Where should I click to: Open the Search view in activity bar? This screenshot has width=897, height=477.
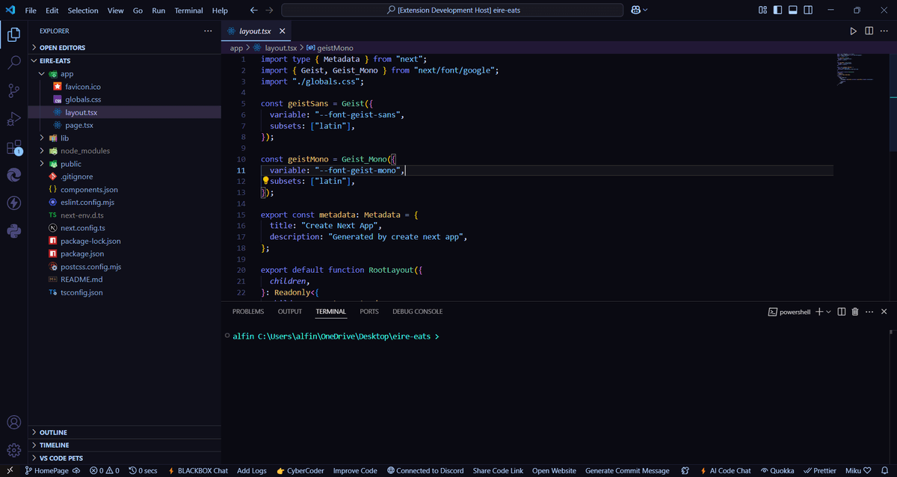coord(13,63)
